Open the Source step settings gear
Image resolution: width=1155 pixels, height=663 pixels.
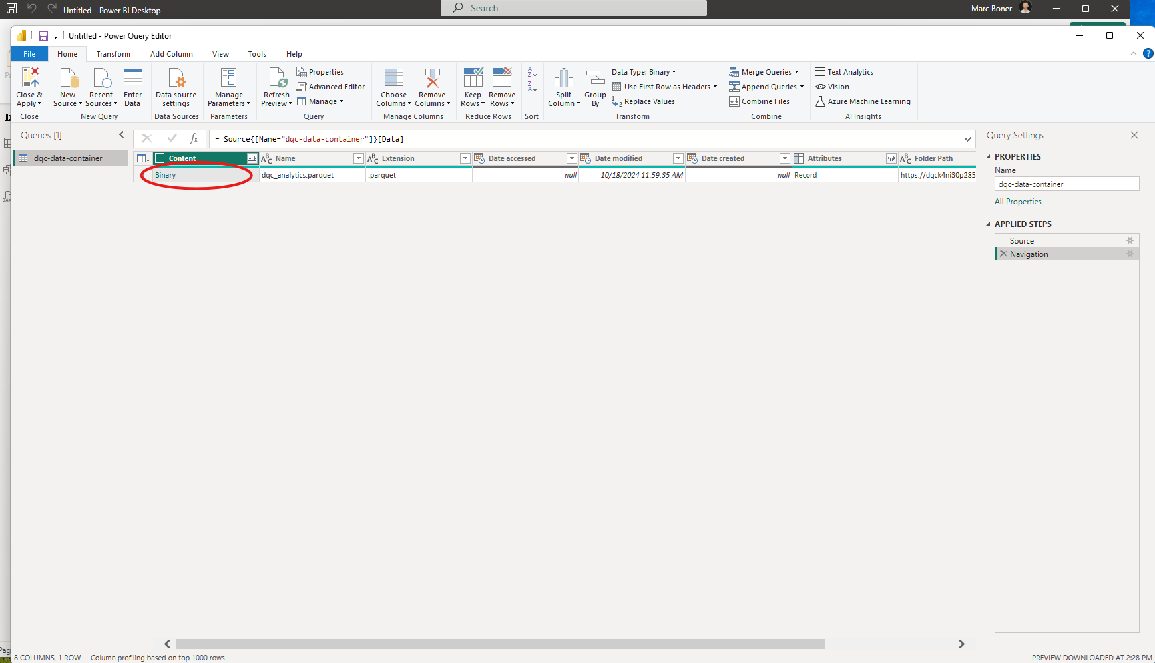(1130, 240)
